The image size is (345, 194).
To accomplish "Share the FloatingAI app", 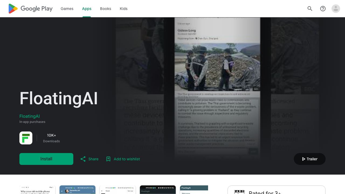I will (89, 159).
